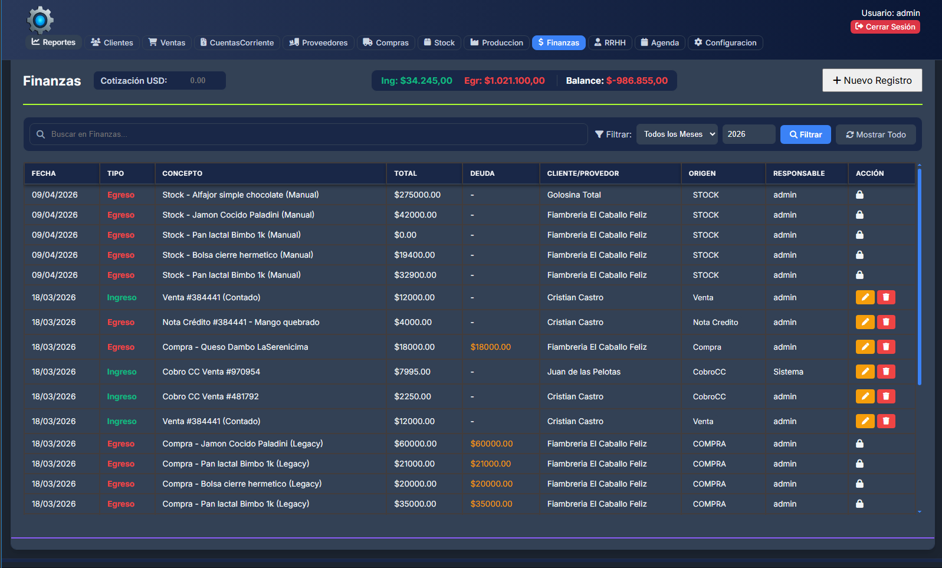Click Nuevo Registro button
942x568 pixels.
(x=872, y=80)
